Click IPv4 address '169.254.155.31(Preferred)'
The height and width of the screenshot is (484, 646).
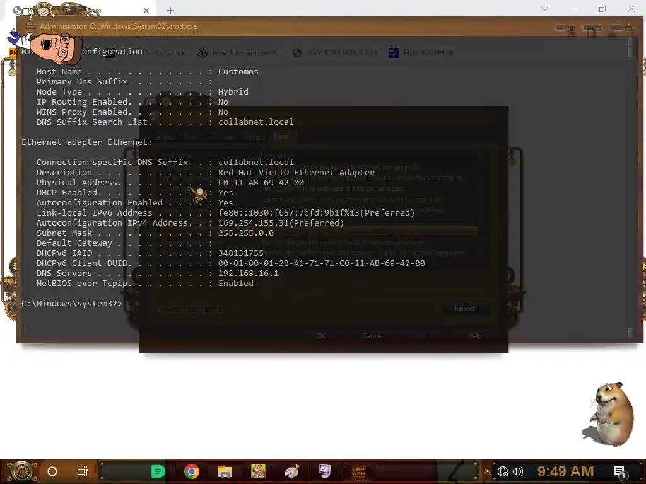281,222
